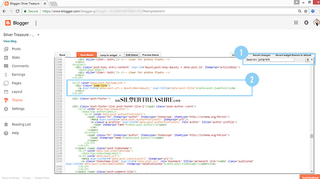The height and width of the screenshot is (179, 320).
Task: Reload the page
Action: coord(17,11)
